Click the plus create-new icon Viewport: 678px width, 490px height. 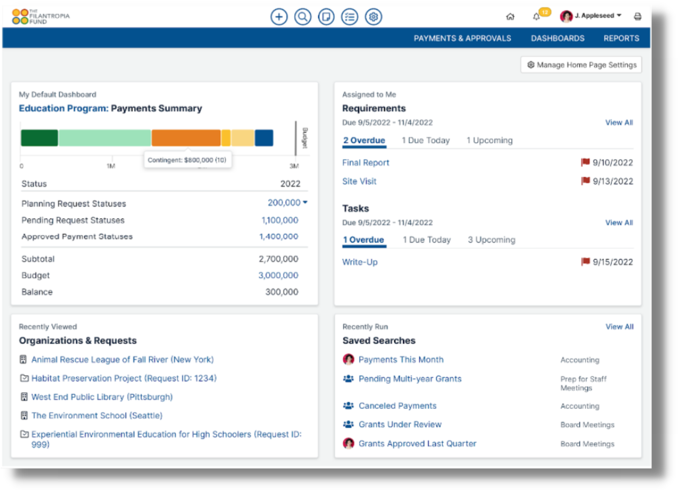[279, 17]
